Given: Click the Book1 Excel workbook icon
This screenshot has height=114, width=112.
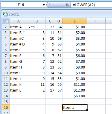Looking at the screenshot, I should coord(5,14).
